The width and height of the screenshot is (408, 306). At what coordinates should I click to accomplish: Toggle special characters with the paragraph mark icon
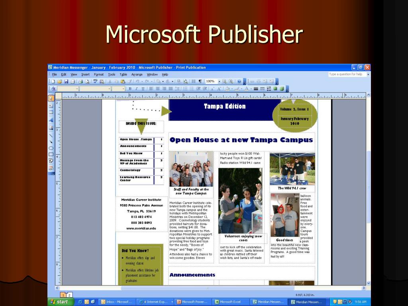tap(200, 81)
